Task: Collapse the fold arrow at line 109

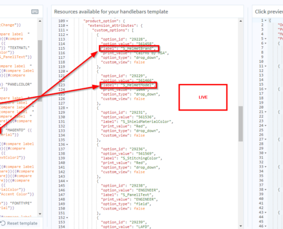Action: (x=67, y=21)
